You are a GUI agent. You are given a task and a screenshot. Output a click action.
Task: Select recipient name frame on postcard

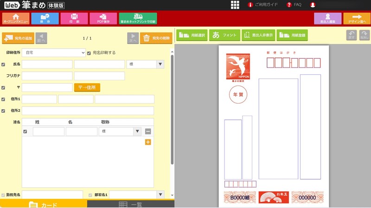coord(278,129)
